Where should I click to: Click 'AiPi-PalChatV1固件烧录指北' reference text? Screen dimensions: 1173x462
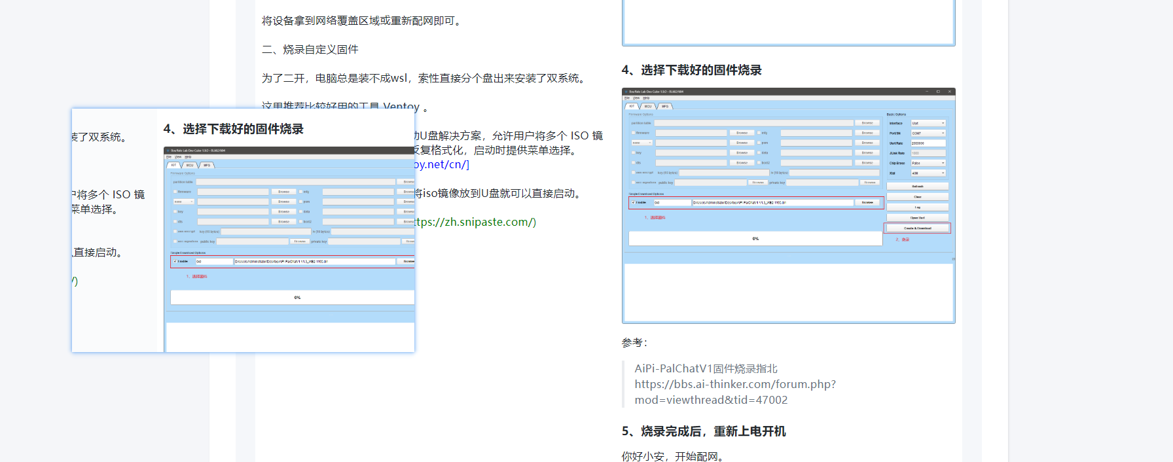(x=706, y=368)
